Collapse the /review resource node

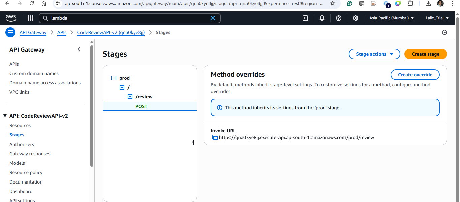130,97
